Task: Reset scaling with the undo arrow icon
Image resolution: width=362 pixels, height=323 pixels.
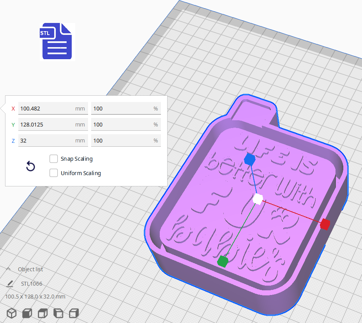Action: coord(30,166)
